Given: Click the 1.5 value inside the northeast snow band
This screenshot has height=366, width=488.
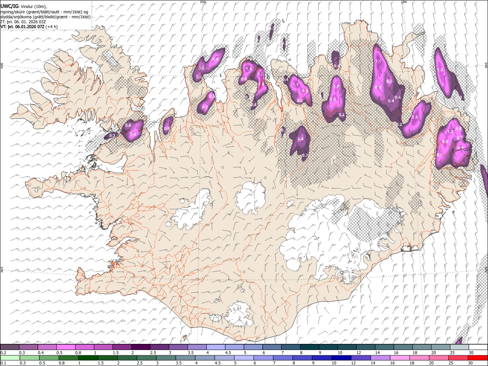Looking at the screenshot, I should point(415,117).
